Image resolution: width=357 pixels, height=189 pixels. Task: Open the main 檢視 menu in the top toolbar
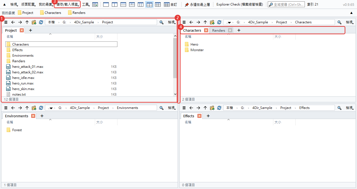(x=14, y=4)
